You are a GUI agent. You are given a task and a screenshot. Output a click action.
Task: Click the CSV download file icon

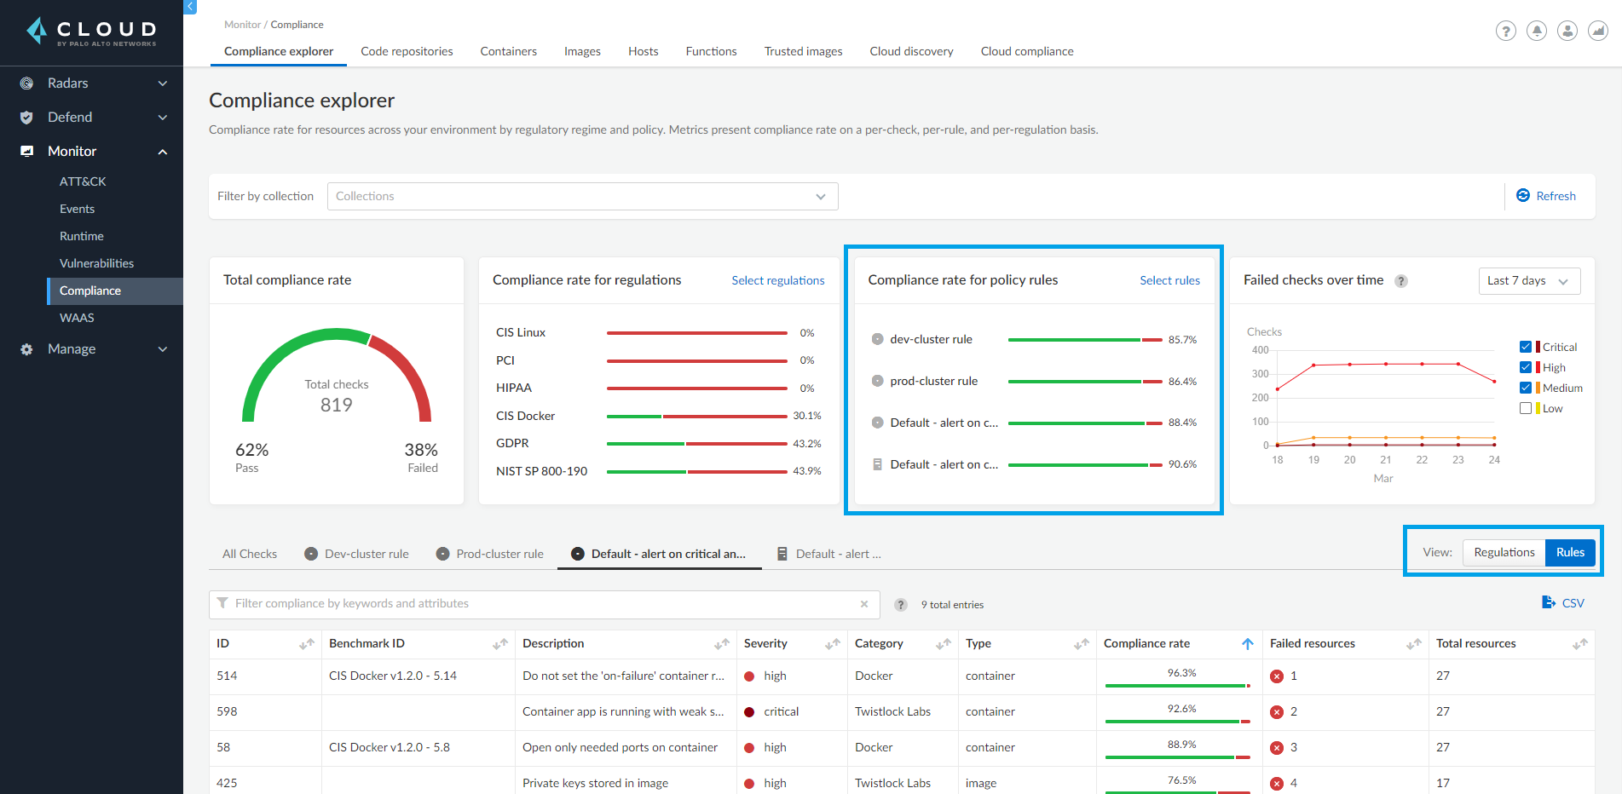1549,602
